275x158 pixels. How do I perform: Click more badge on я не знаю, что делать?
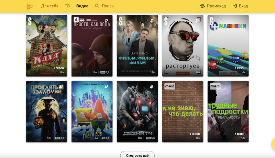pos(170,86)
